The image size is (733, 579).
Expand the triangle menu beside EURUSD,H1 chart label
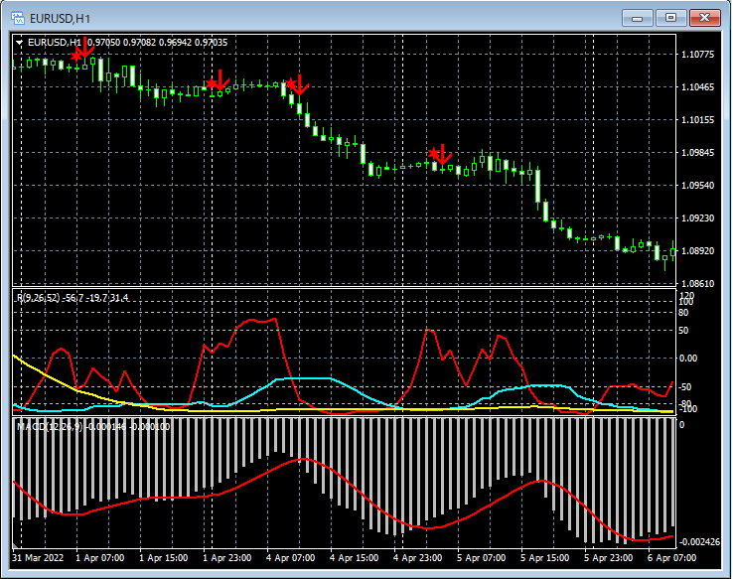coord(19,43)
